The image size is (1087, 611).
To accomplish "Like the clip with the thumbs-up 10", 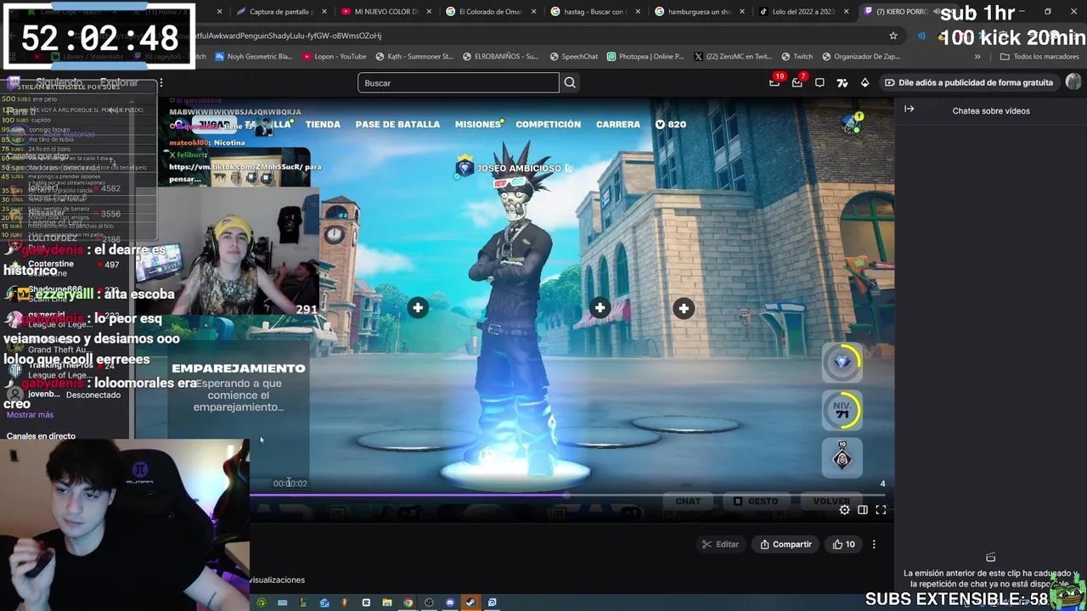I will [x=843, y=544].
